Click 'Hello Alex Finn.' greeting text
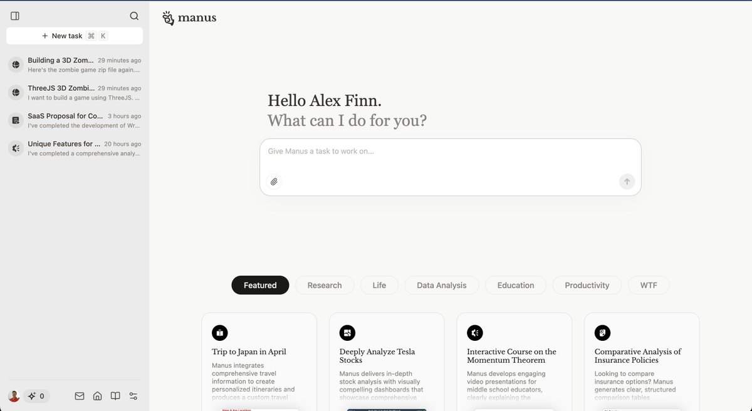This screenshot has height=411, width=752. point(325,100)
